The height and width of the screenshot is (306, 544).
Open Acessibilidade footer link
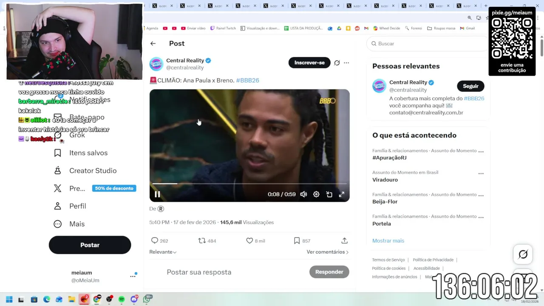426,268
